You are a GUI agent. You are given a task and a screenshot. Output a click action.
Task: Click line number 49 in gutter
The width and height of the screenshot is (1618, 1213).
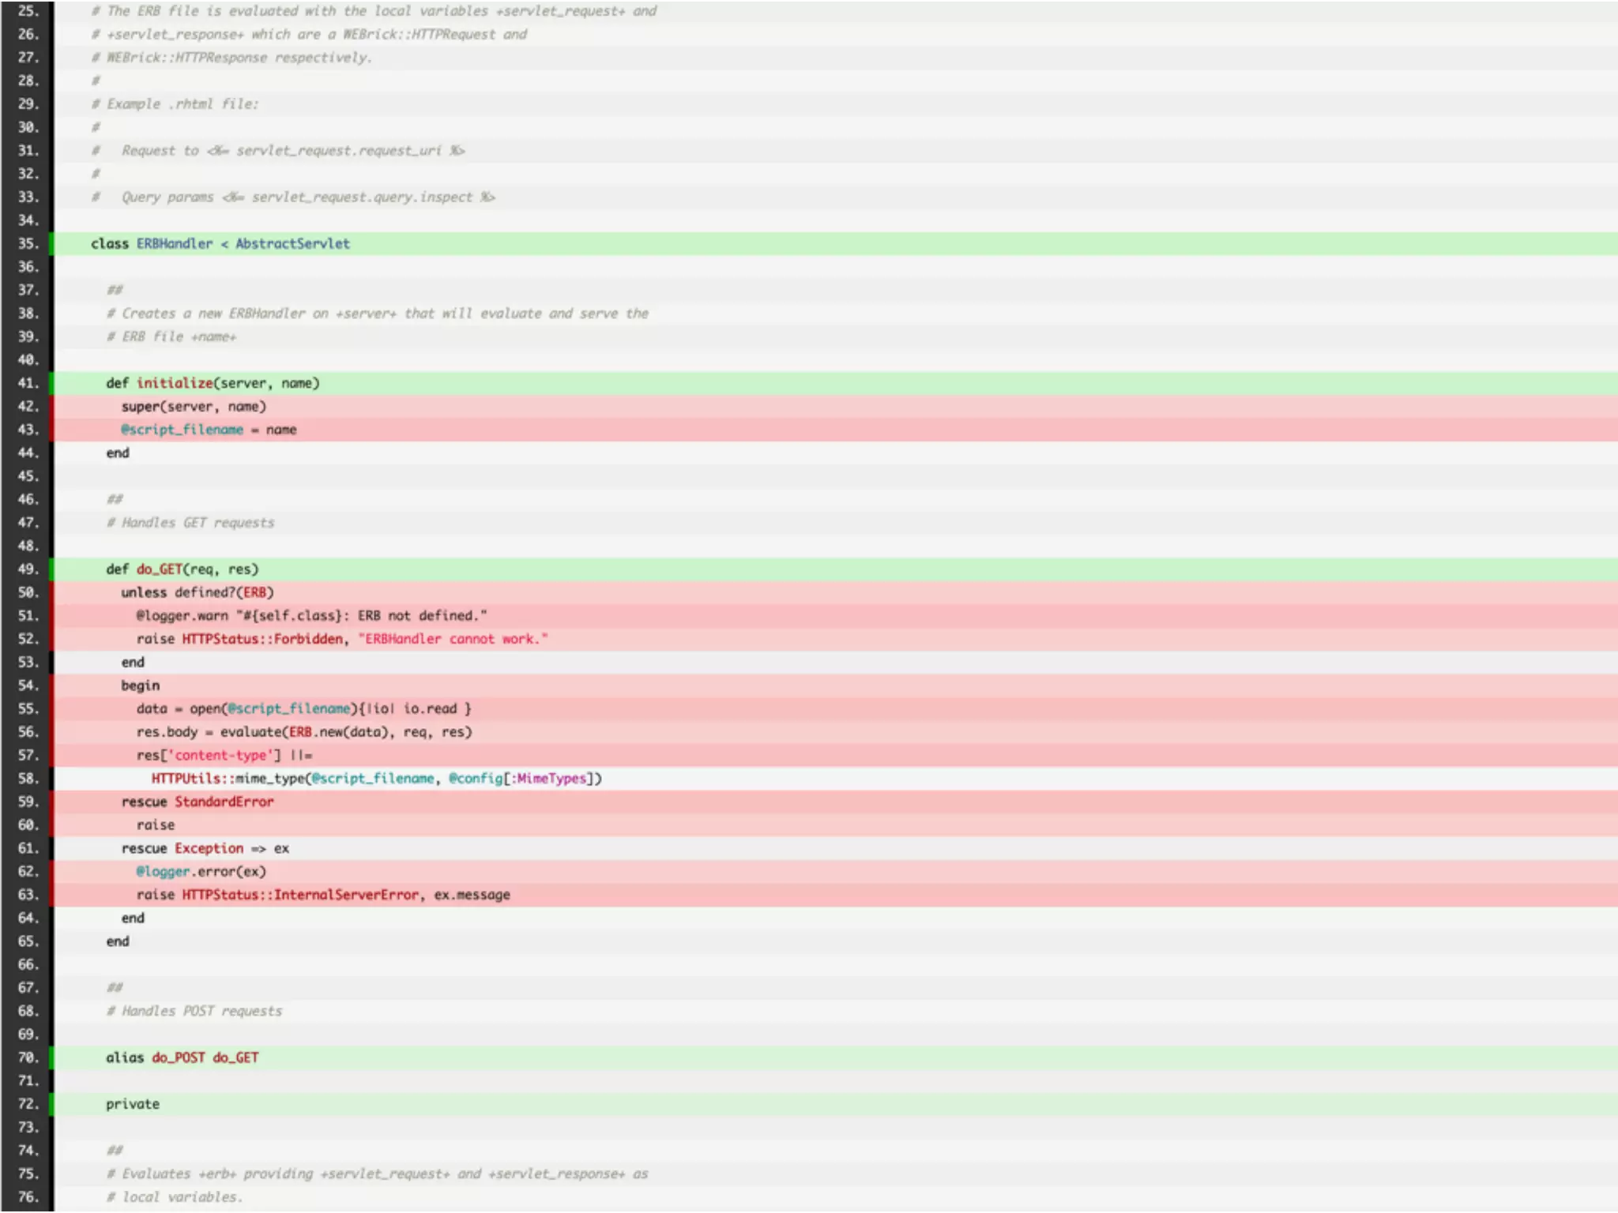(28, 569)
